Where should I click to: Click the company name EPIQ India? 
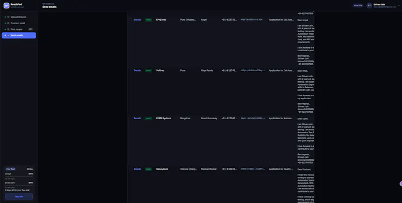click(x=161, y=20)
